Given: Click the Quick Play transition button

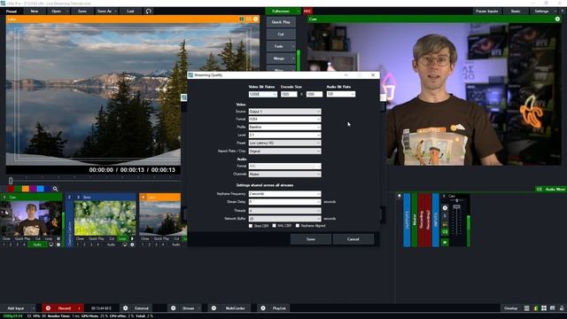Looking at the screenshot, I should pos(281,22).
